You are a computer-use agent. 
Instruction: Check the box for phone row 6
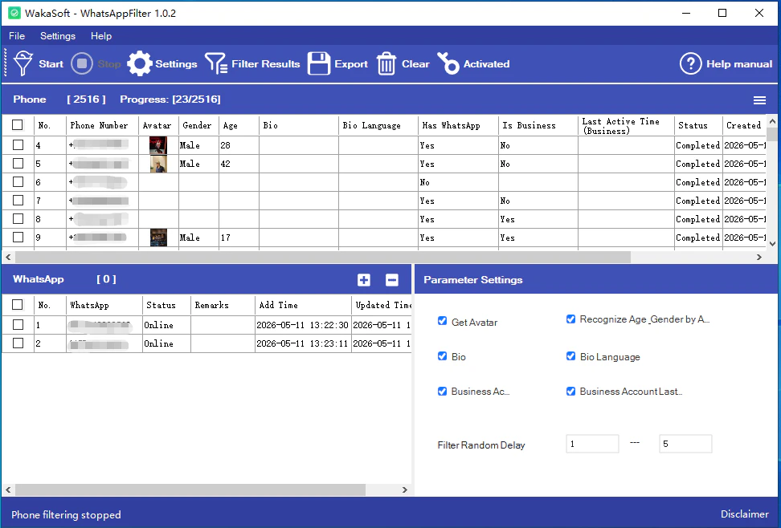(18, 181)
